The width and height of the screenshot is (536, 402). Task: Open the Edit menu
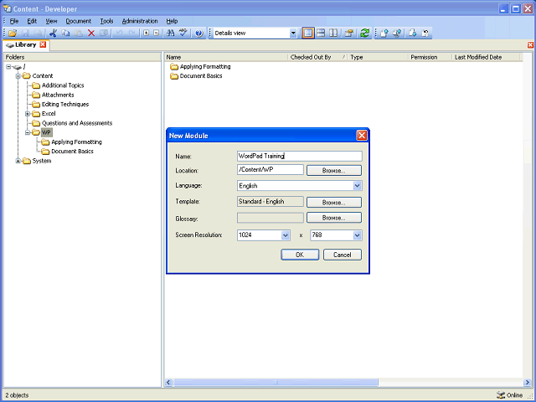point(32,21)
